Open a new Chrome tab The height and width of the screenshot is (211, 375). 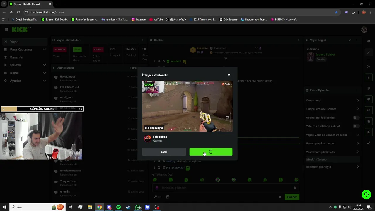tap(57, 4)
